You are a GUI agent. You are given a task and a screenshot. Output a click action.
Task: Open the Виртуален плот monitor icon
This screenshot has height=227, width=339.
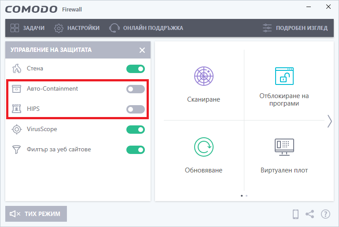[284, 147]
